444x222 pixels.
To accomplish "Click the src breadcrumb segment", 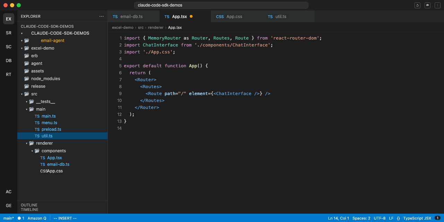I will (x=140, y=27).
